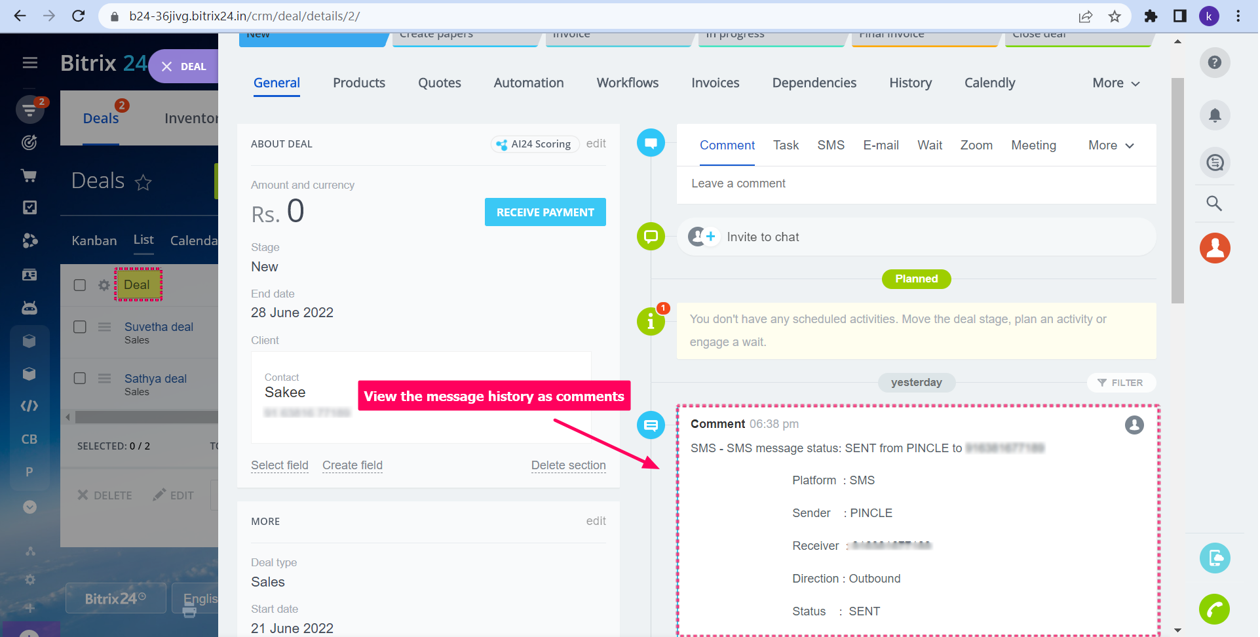Viewport: 1260px width, 637px height.
Task: Click the Delete section link
Action: [x=568, y=465]
